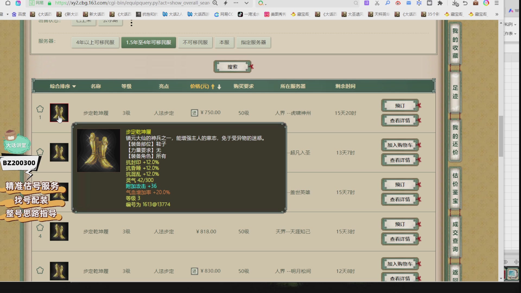Open the three-dots more menu in the address bar
The image size is (521, 293).
point(236,3)
